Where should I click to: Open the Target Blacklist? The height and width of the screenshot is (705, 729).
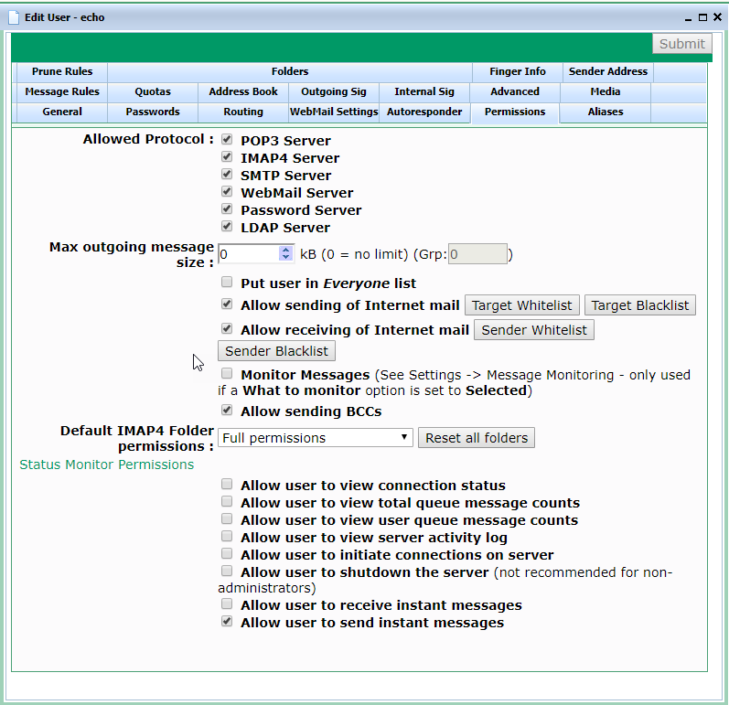click(639, 305)
